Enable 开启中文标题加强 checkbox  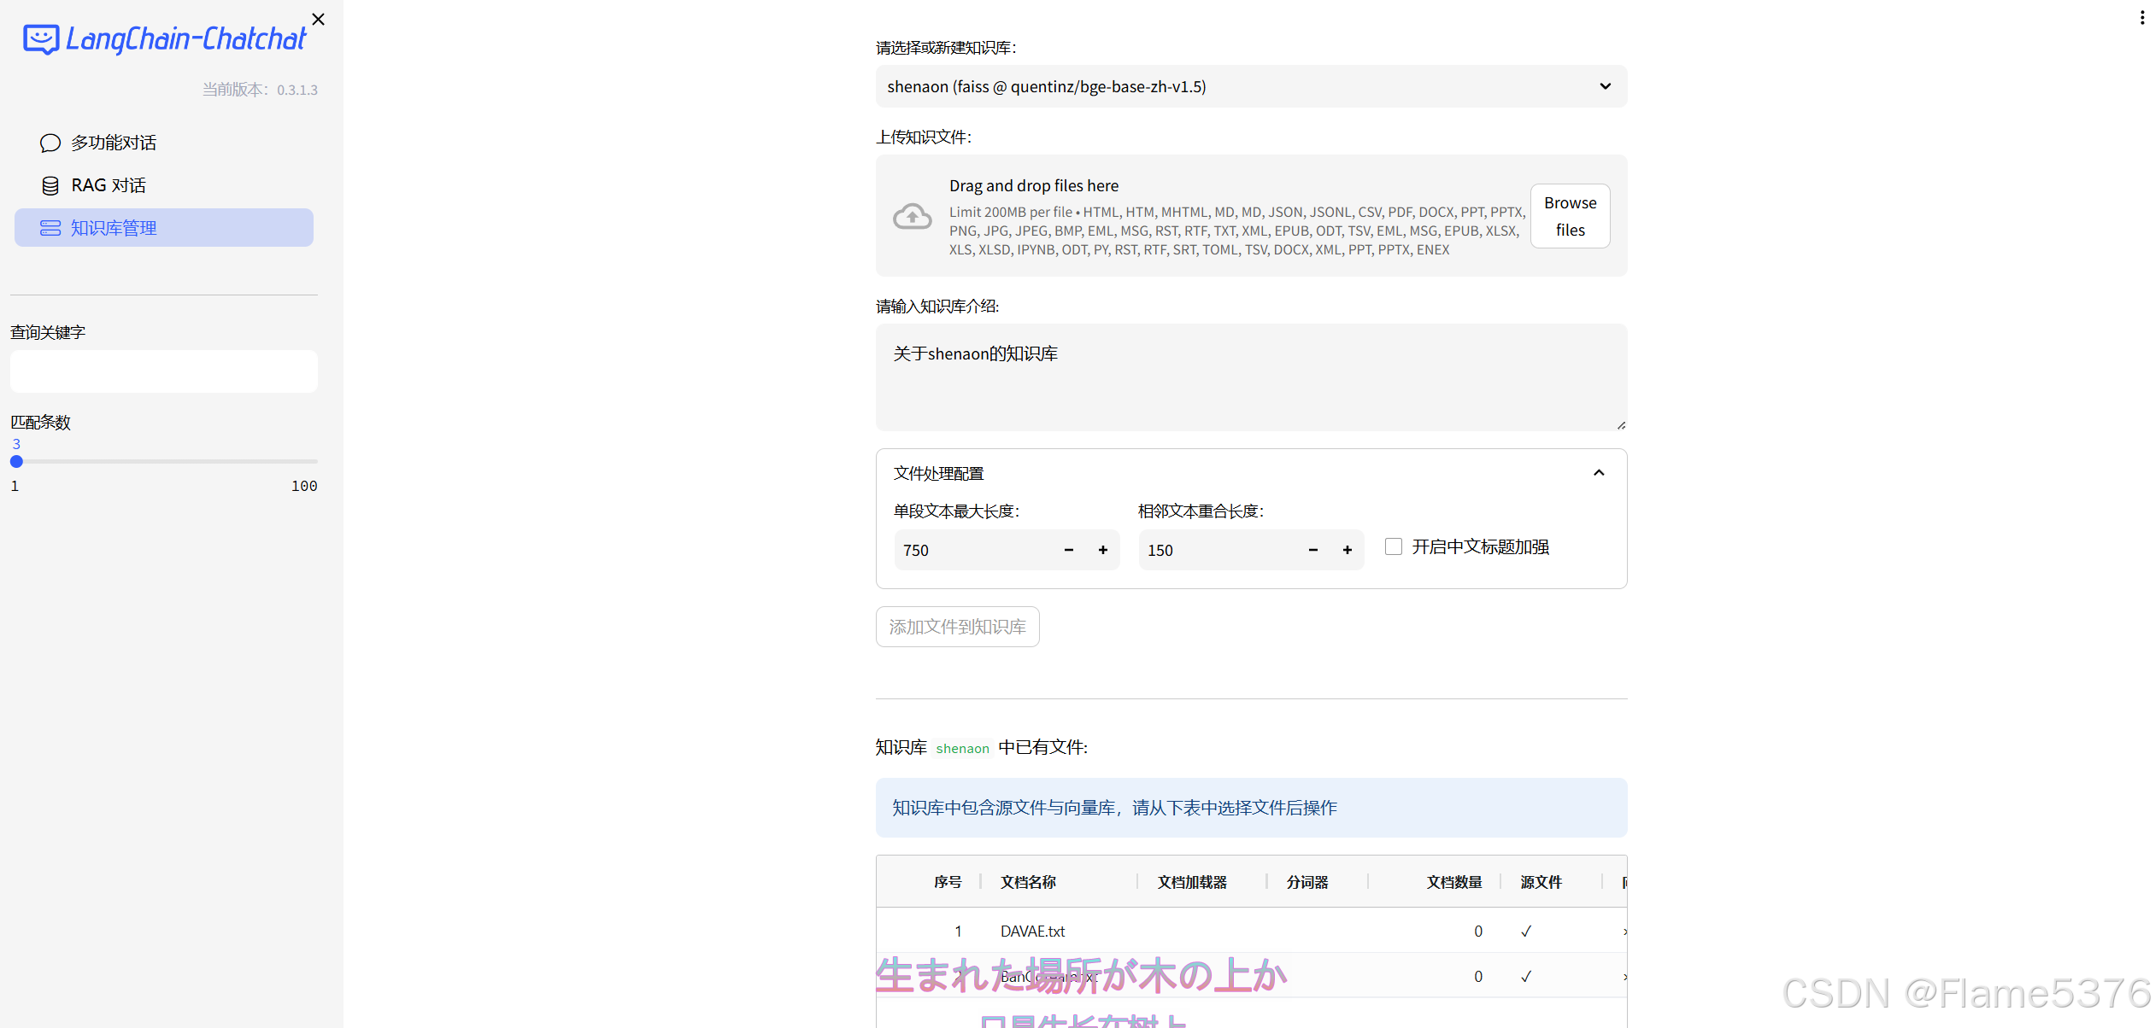click(x=1394, y=546)
